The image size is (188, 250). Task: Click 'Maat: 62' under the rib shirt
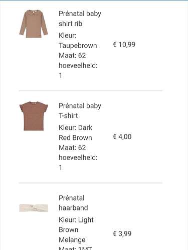click(x=72, y=55)
